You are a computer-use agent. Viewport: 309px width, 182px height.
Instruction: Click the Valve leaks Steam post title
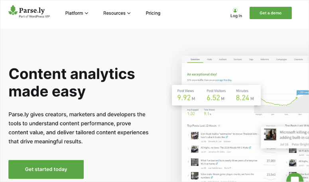(x=227, y=176)
